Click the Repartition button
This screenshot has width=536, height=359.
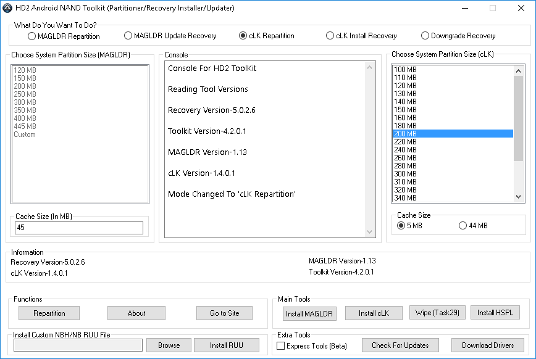pos(49,313)
